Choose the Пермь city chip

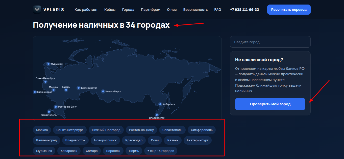click(x=134, y=151)
